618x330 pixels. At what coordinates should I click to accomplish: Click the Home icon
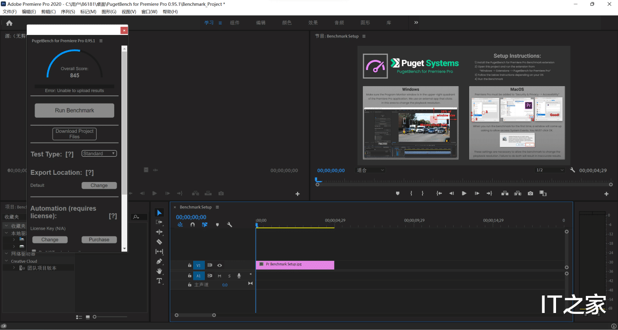click(x=9, y=23)
